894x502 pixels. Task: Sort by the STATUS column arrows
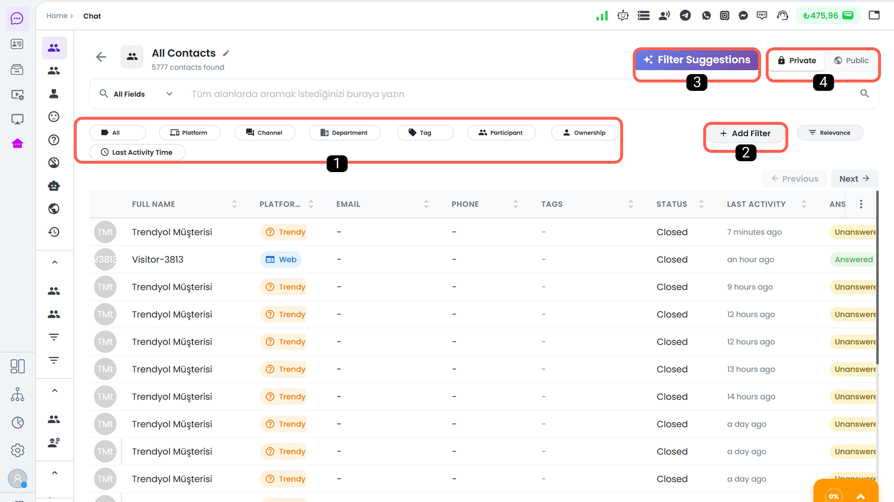coord(701,204)
